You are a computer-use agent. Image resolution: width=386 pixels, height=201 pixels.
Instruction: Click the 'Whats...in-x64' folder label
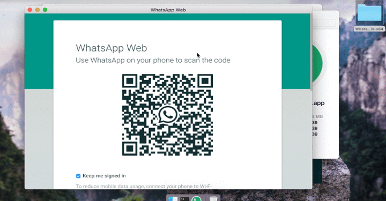(x=369, y=29)
